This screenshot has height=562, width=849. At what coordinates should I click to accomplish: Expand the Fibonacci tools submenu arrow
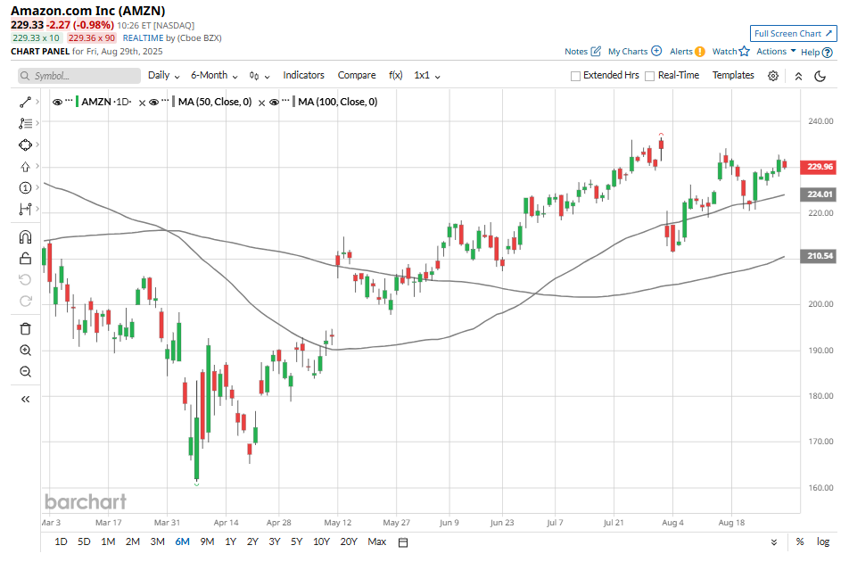(x=37, y=123)
